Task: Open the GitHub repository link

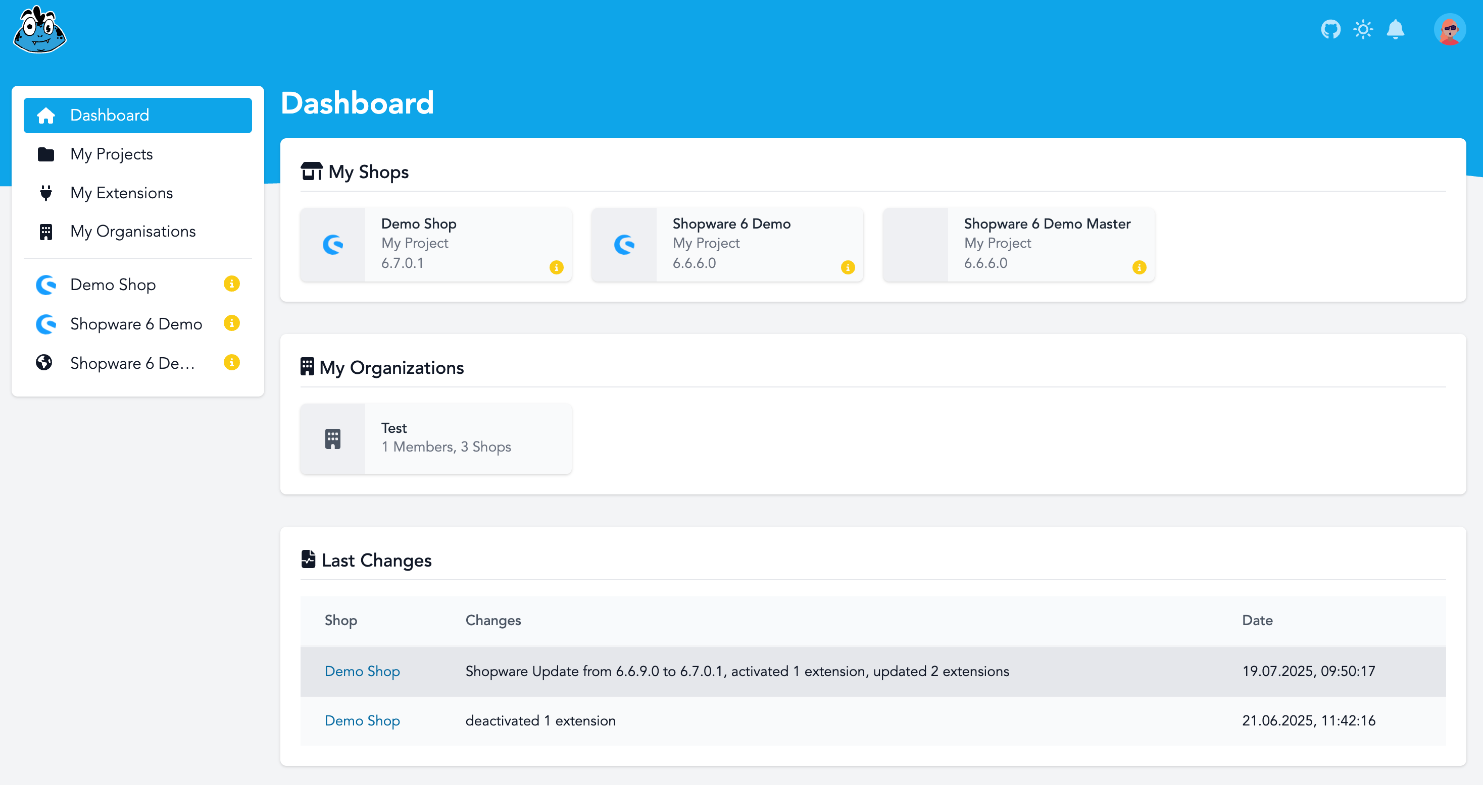Action: [x=1331, y=29]
